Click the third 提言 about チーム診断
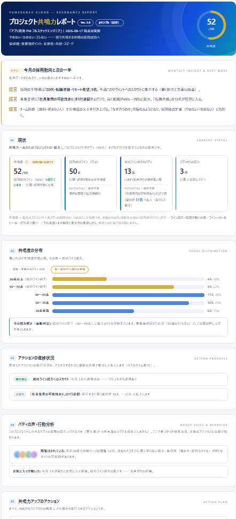The height and width of the screenshot is (519, 236). click(x=119, y=112)
